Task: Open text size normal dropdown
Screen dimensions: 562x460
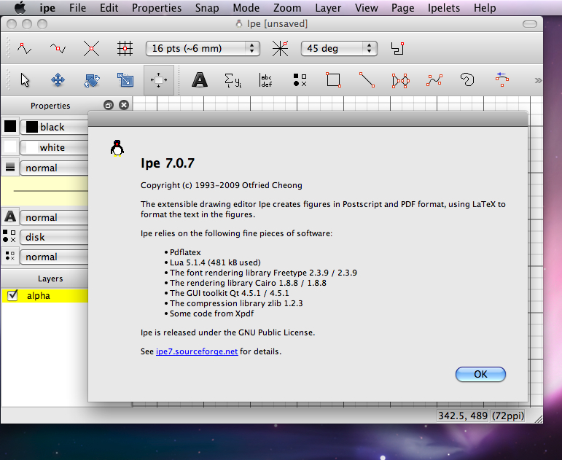Action: click(x=54, y=217)
